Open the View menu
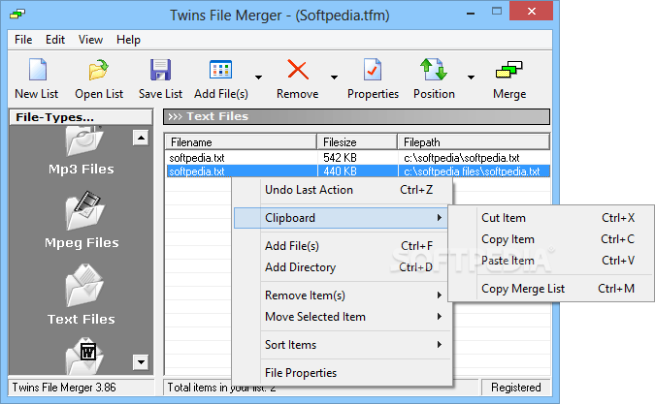The width and height of the screenshot is (655, 404). pos(90,40)
